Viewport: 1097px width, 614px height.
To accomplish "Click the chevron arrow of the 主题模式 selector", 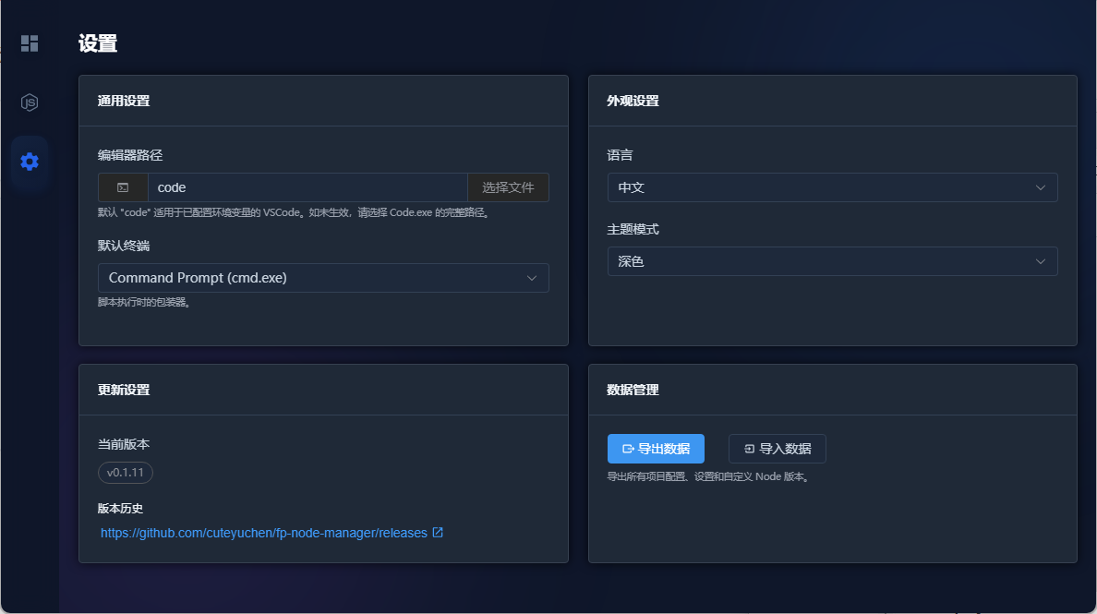I will pos(1041,261).
